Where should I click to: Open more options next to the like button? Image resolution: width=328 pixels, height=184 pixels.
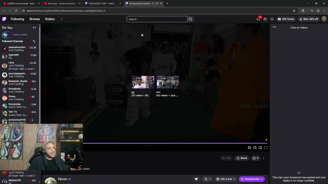click(x=264, y=158)
